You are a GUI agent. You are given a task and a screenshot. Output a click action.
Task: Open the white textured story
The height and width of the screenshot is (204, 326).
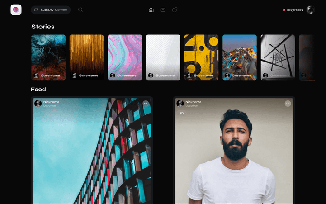click(163, 57)
